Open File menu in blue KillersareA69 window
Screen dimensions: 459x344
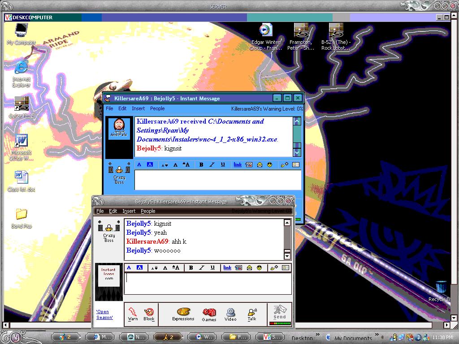[x=109, y=108]
